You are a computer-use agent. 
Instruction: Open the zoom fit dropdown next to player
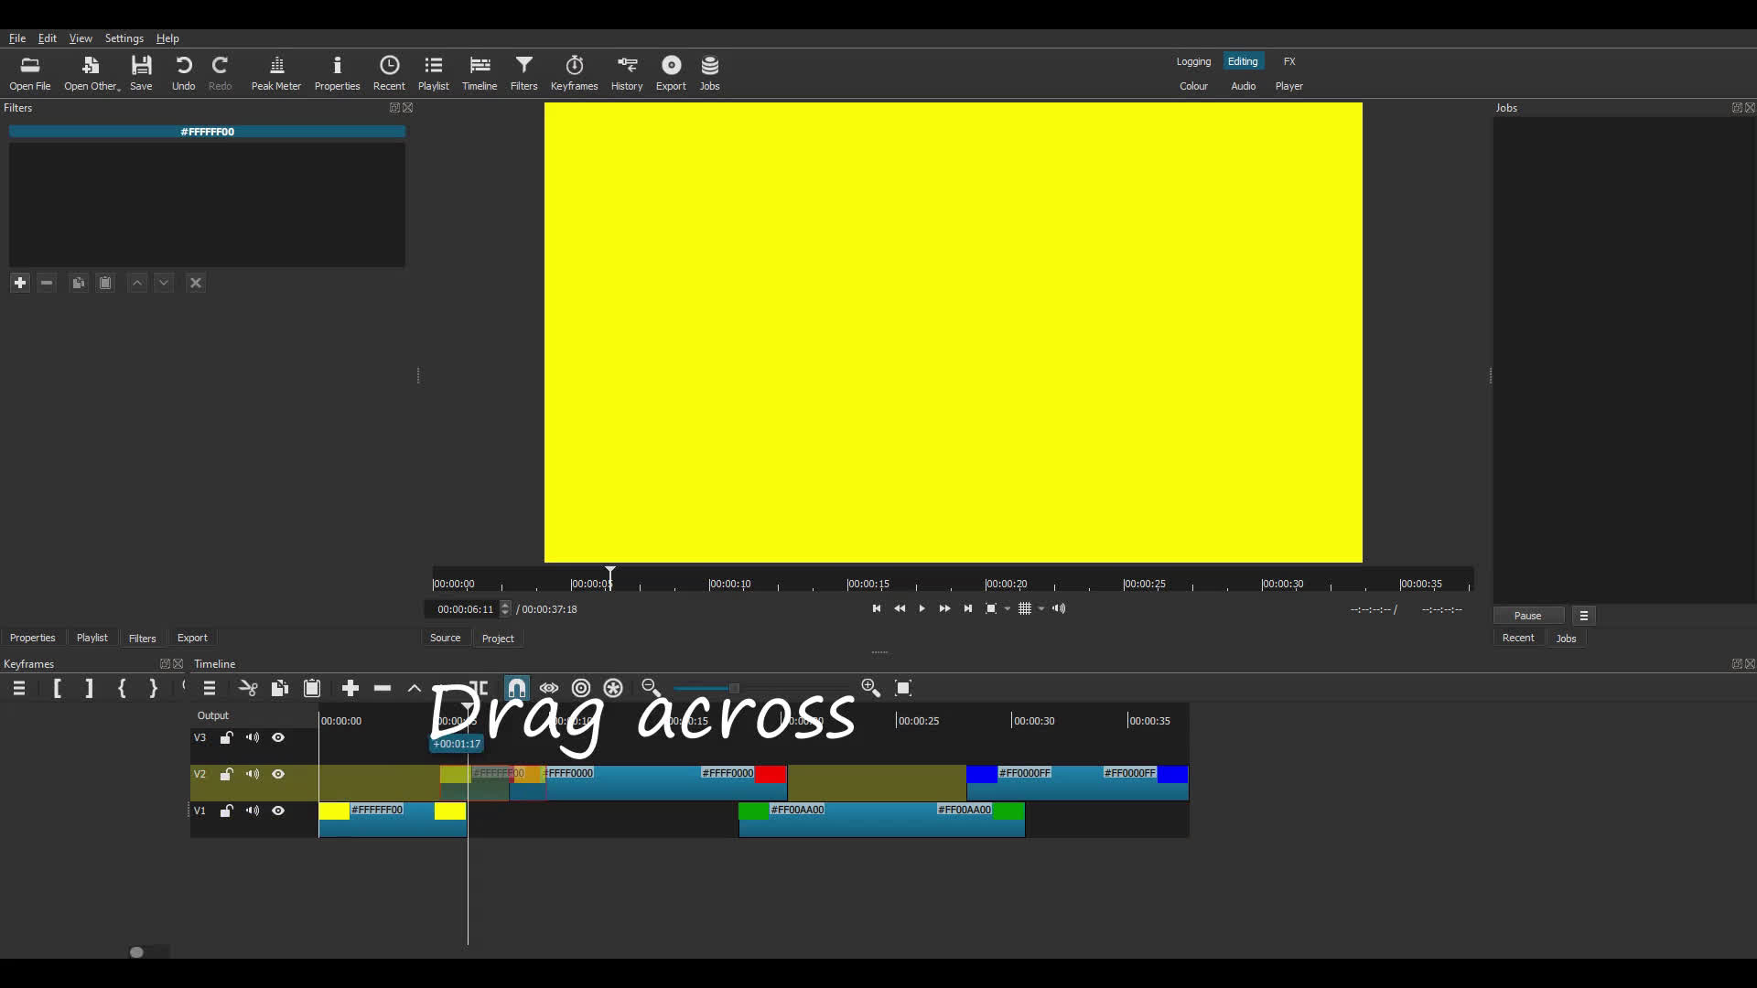coord(1008,608)
